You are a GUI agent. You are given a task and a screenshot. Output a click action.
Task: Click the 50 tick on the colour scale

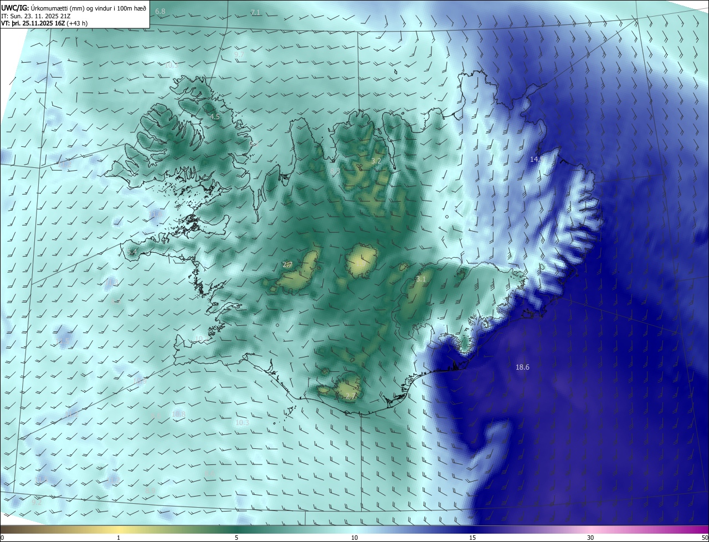coord(705,538)
